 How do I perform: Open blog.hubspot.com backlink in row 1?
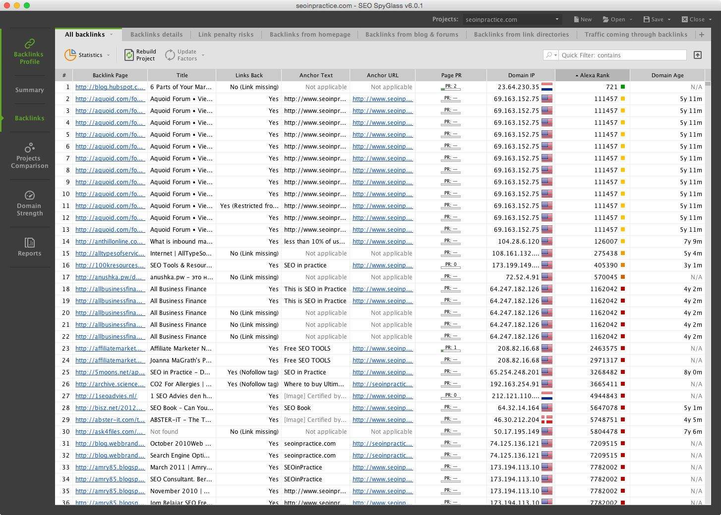click(x=110, y=87)
